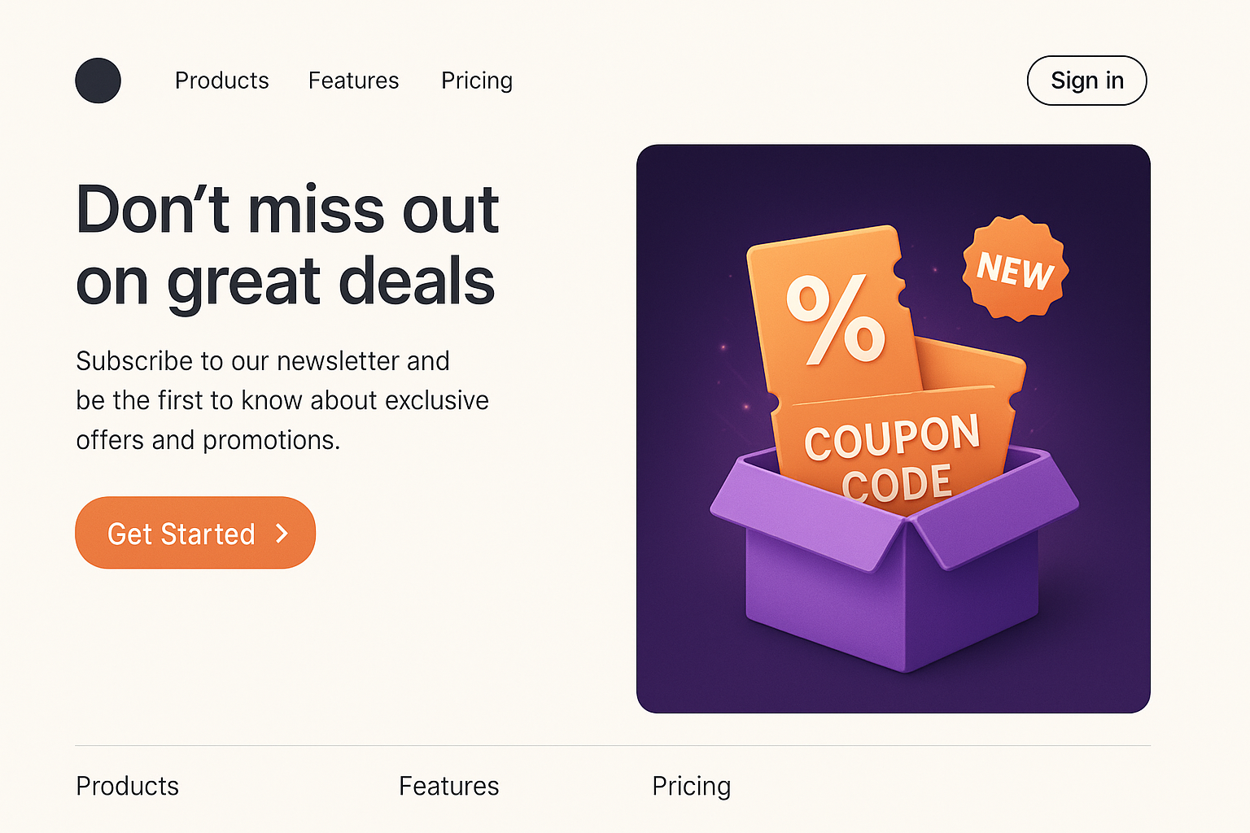
Task: Click the "Don't miss out" headline
Action: coord(286,244)
